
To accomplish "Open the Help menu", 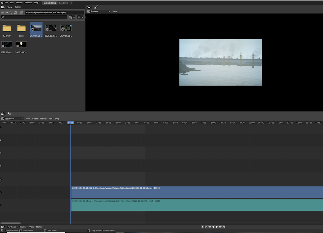I will [36, 3].
